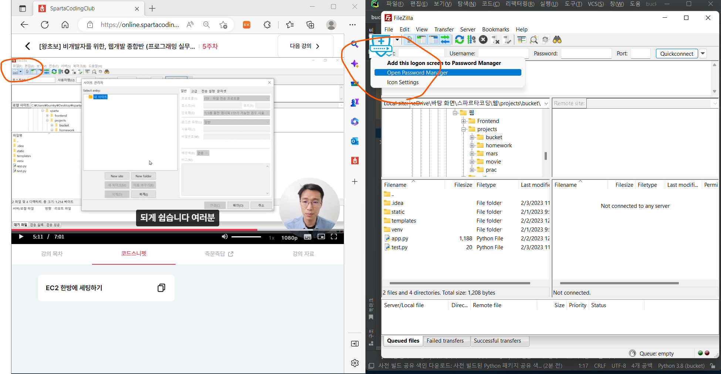
Task: Collapse the projects folder in local tree
Action: (x=463, y=129)
